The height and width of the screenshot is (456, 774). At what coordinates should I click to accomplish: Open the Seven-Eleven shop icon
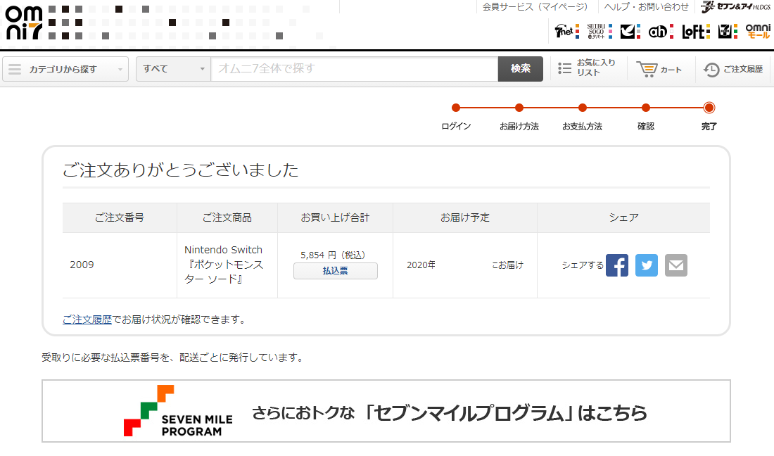(727, 31)
